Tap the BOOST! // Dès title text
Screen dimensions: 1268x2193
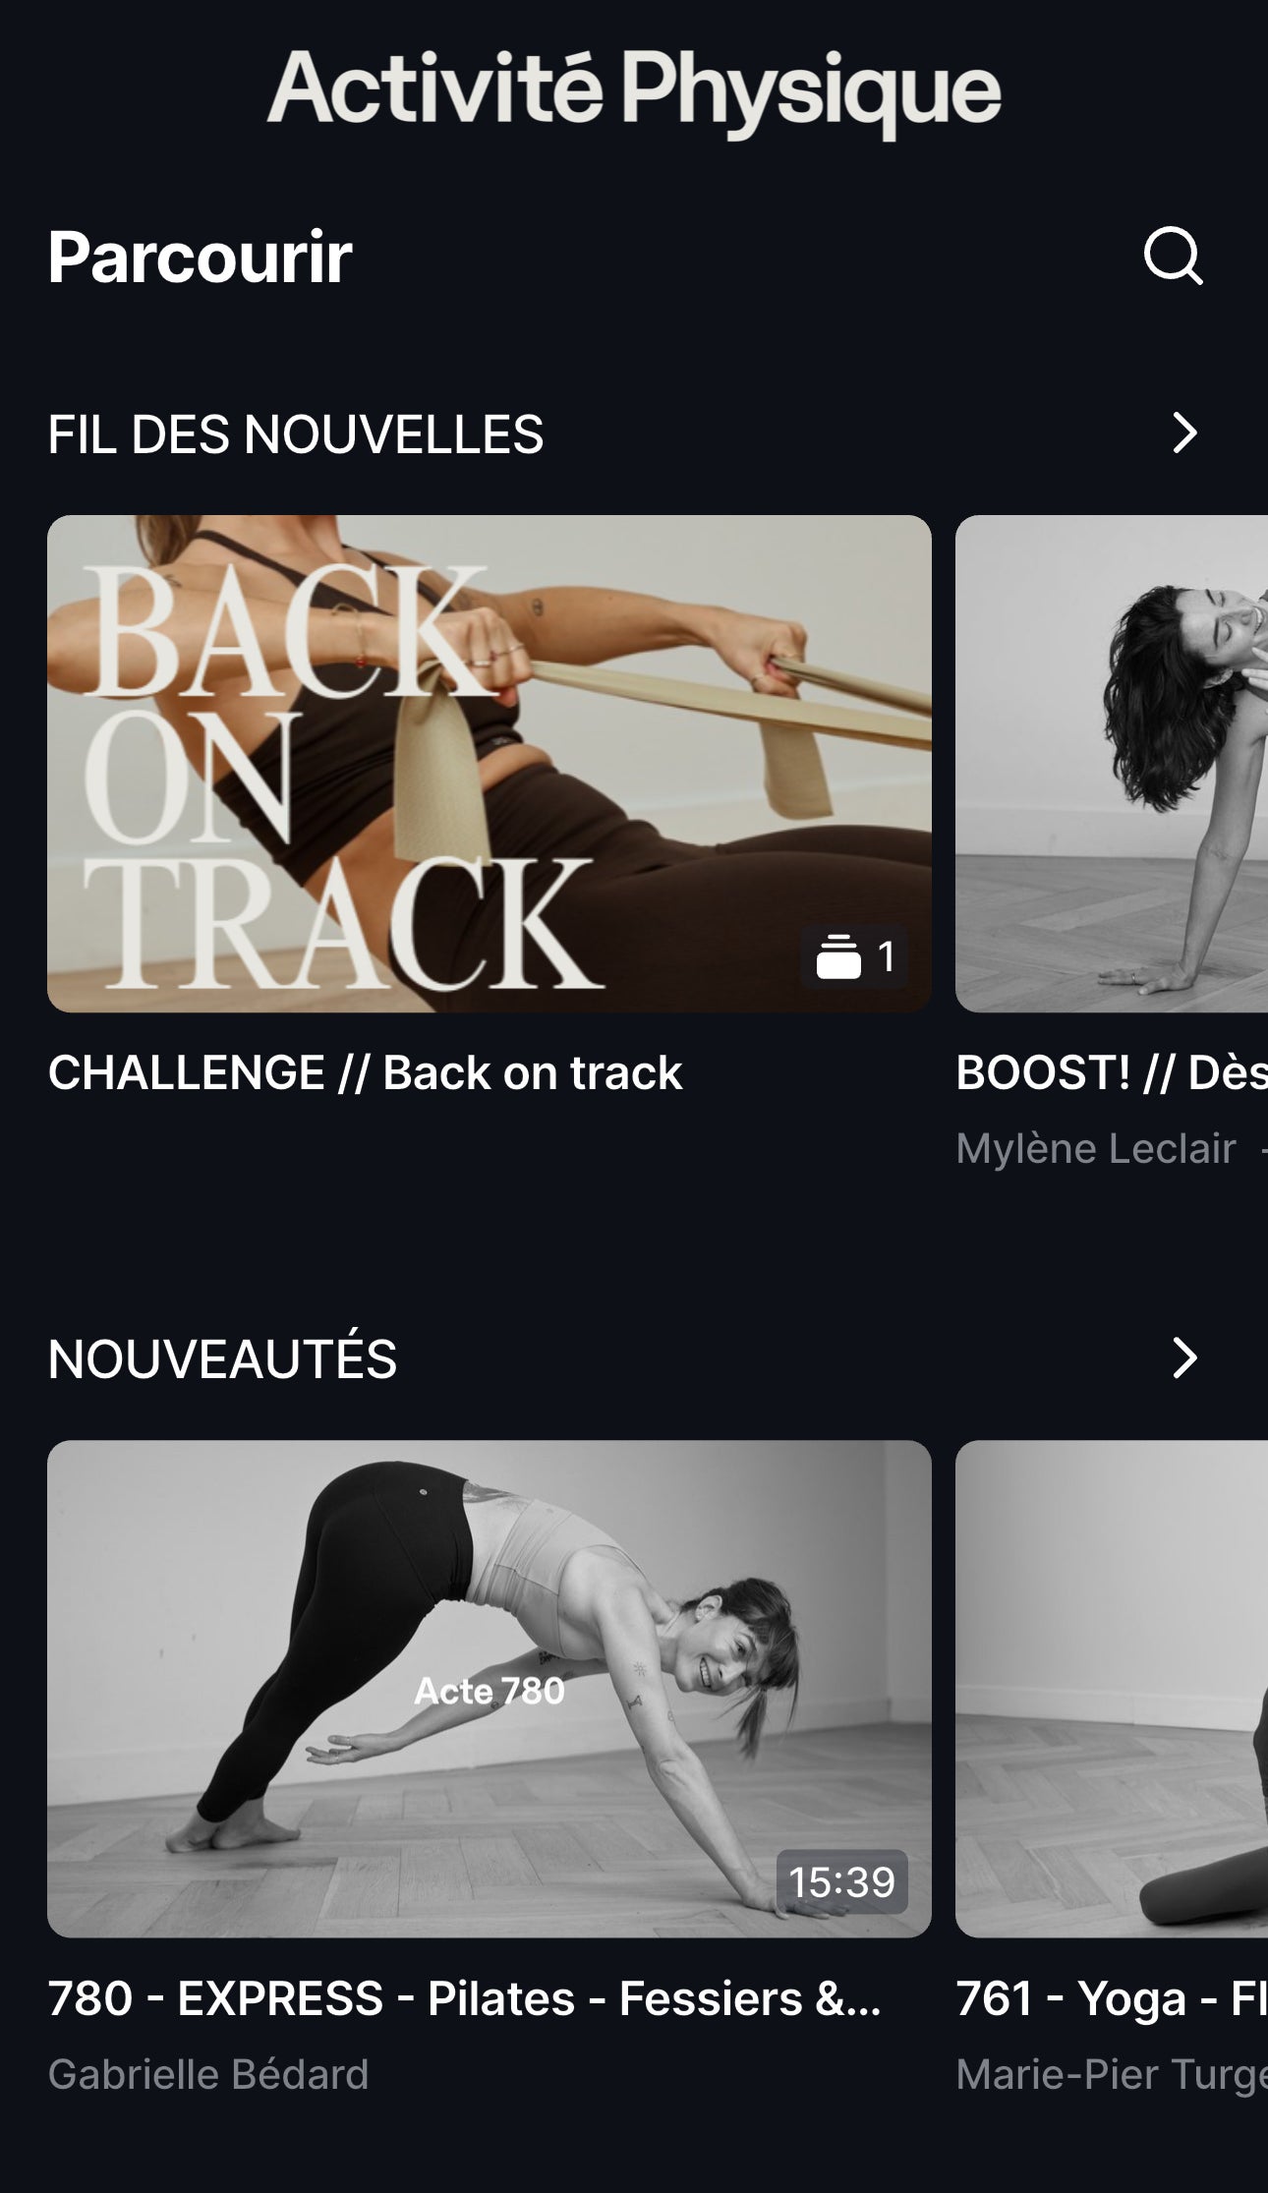click(x=1112, y=1072)
